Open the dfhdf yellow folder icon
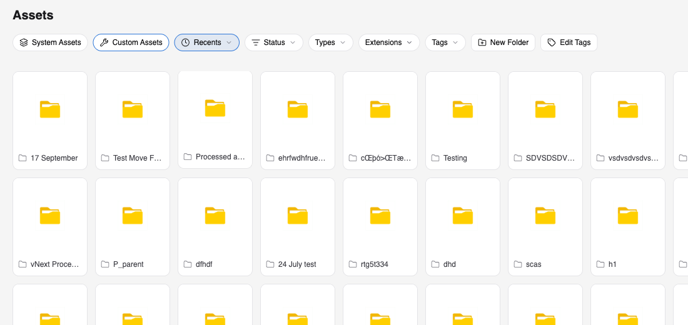Viewport: 688px width, 325px height. pyautogui.click(x=215, y=216)
